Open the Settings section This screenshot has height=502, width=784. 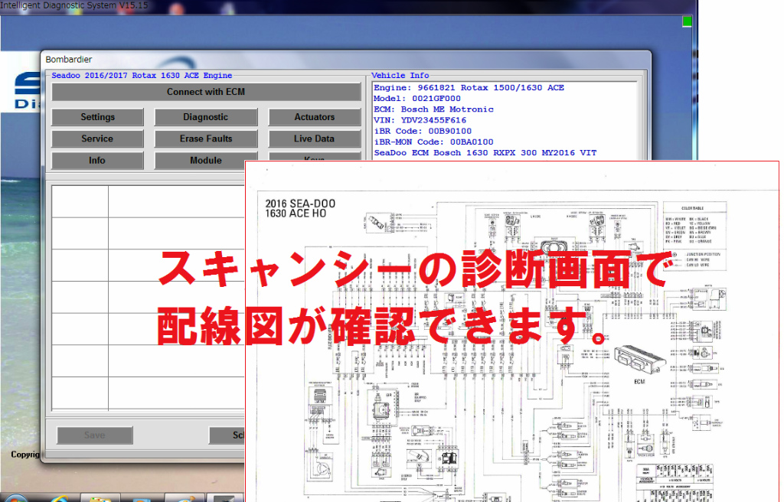(97, 117)
